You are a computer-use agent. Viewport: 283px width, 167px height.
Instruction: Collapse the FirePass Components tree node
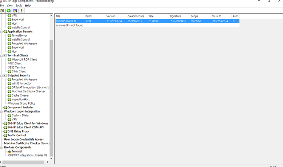click(2, 148)
